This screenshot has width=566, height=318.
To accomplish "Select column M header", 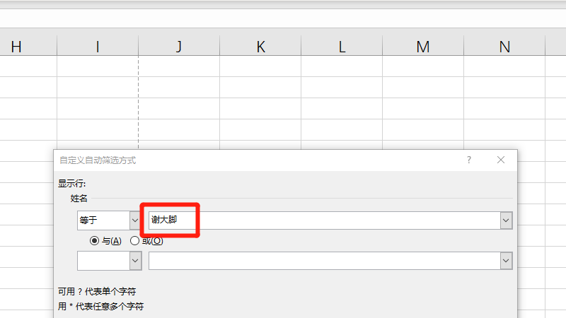I will (x=423, y=47).
